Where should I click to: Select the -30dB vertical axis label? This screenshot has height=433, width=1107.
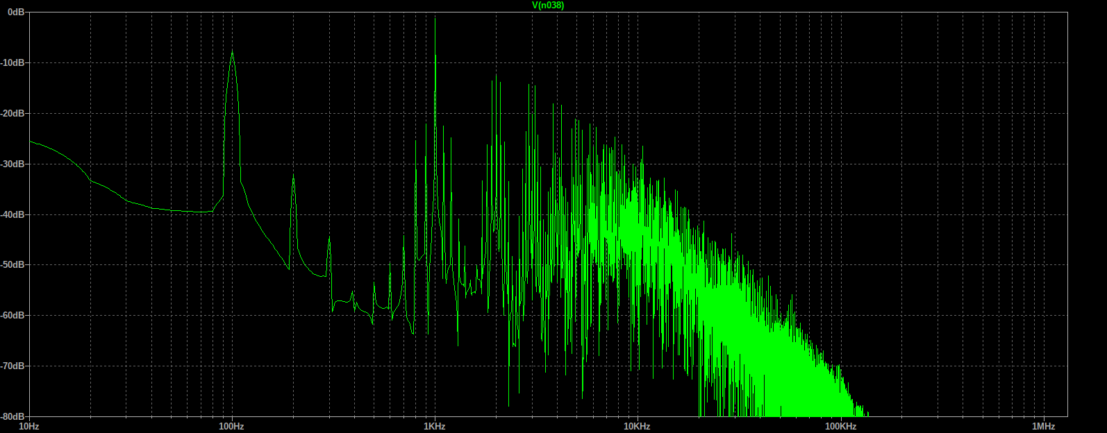coord(14,164)
